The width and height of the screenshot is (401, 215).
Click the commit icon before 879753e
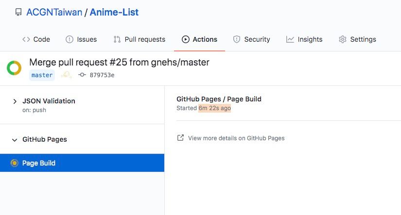pos(82,75)
